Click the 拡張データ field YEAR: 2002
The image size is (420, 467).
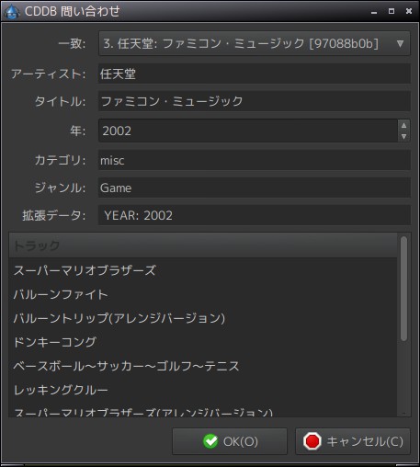pyautogui.click(x=254, y=215)
